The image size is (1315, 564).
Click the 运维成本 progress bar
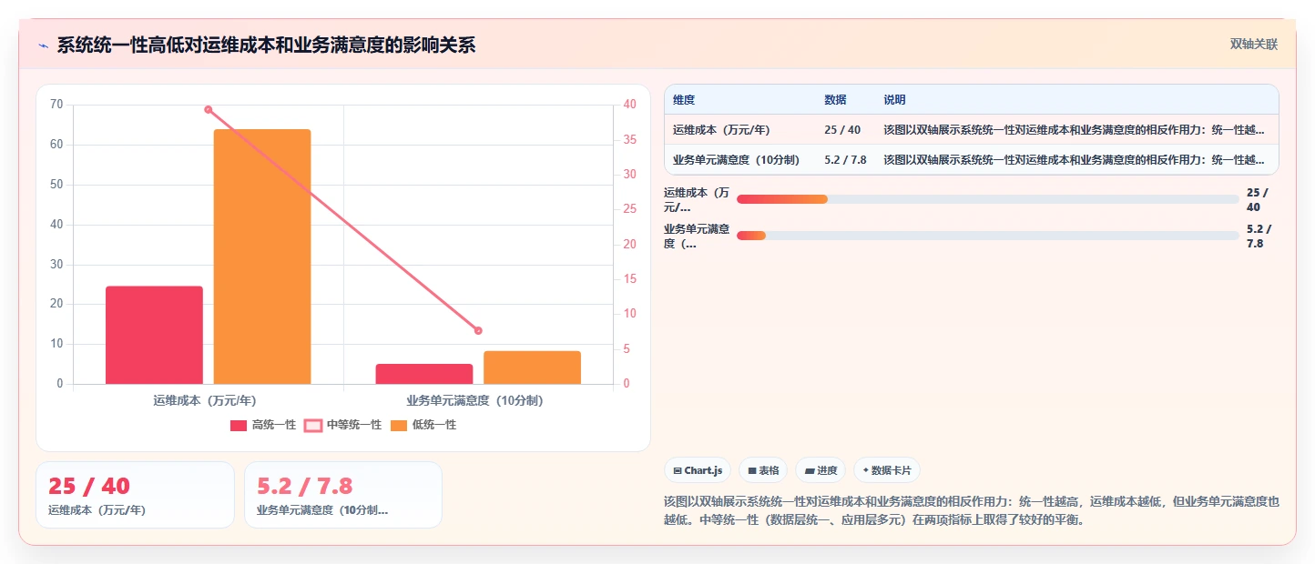click(987, 199)
